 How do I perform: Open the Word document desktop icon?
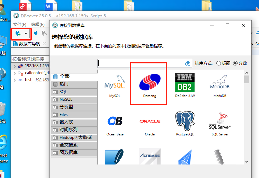pyautogui.click(x=51, y=6)
